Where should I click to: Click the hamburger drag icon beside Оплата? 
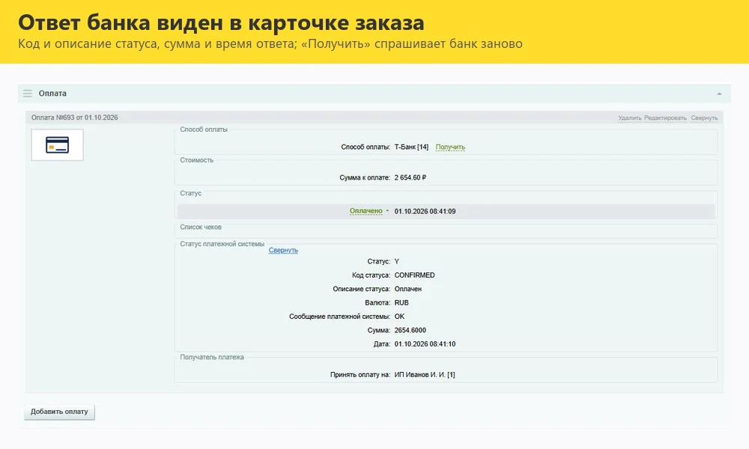[x=27, y=94]
